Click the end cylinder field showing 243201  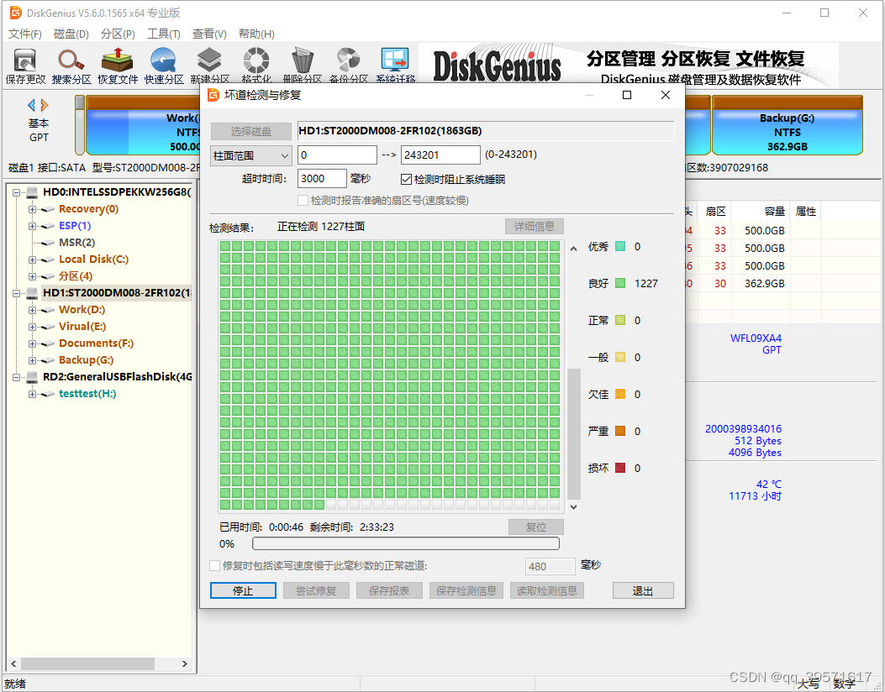pos(440,155)
